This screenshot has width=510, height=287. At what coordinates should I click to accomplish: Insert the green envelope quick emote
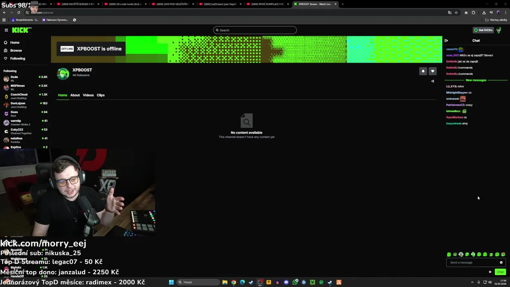click(x=455, y=254)
